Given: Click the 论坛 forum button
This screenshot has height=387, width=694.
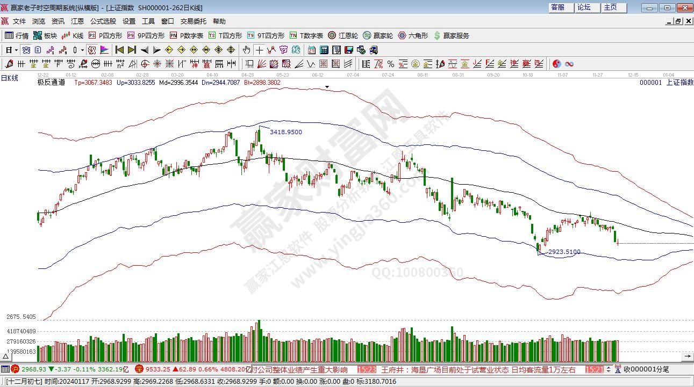Looking at the screenshot, I should pos(584,8).
